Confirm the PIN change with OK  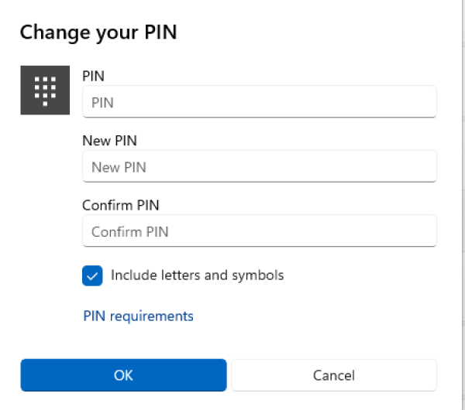[x=124, y=375]
